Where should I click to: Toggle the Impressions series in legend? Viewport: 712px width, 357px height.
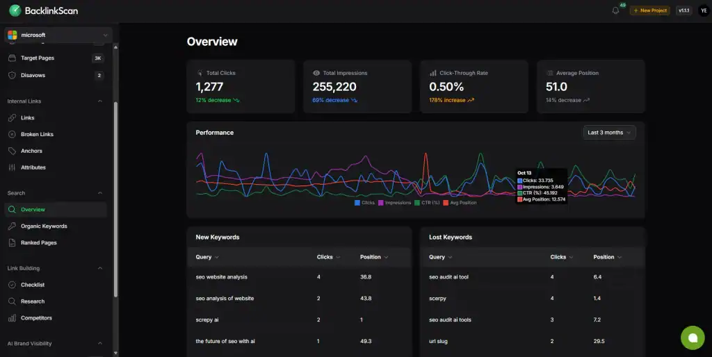[394, 203]
